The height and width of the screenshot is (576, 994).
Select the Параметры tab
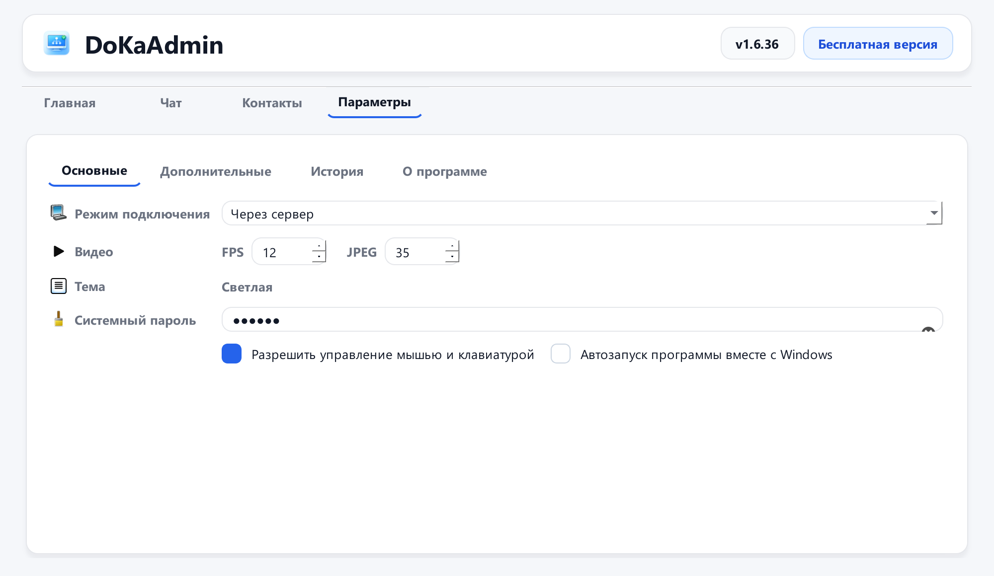pos(375,102)
